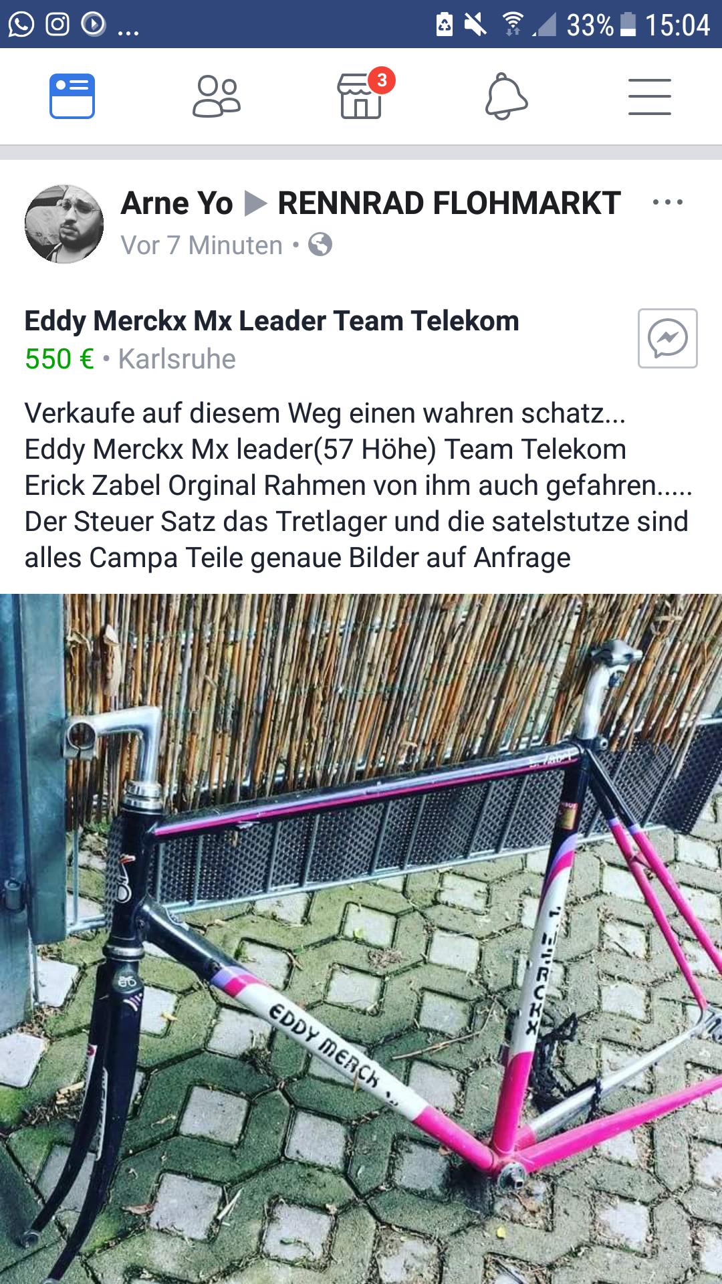Screen dimensions: 722x1284
Task: Open the hamburger menu
Action: point(650,96)
